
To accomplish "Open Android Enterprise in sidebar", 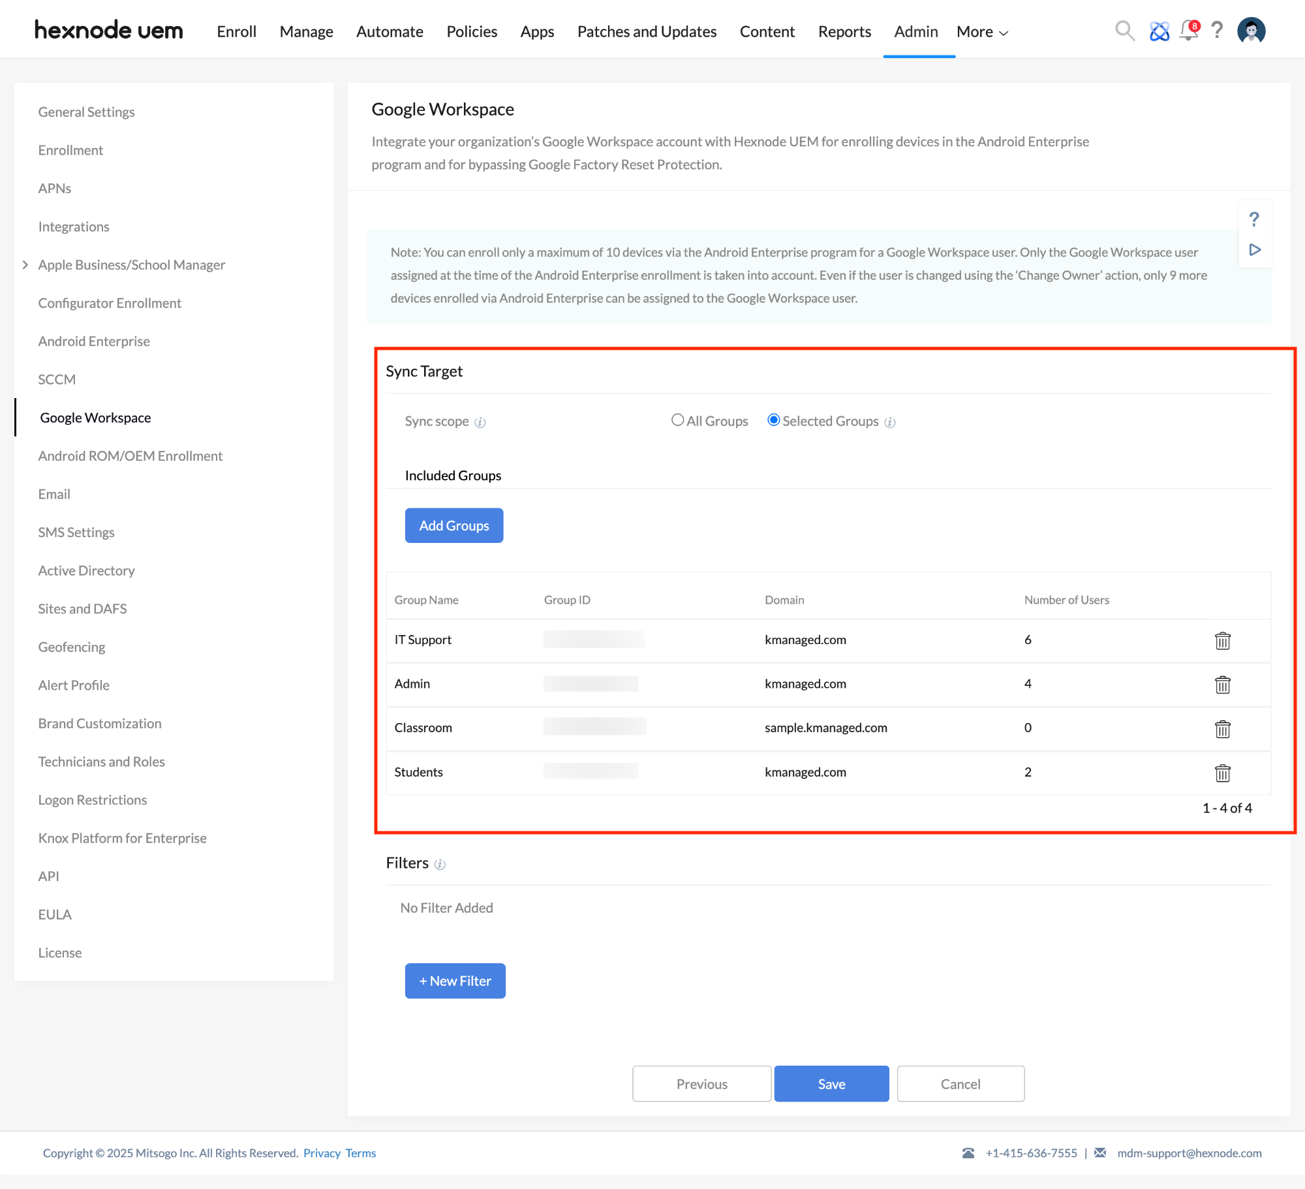I will tap(94, 341).
